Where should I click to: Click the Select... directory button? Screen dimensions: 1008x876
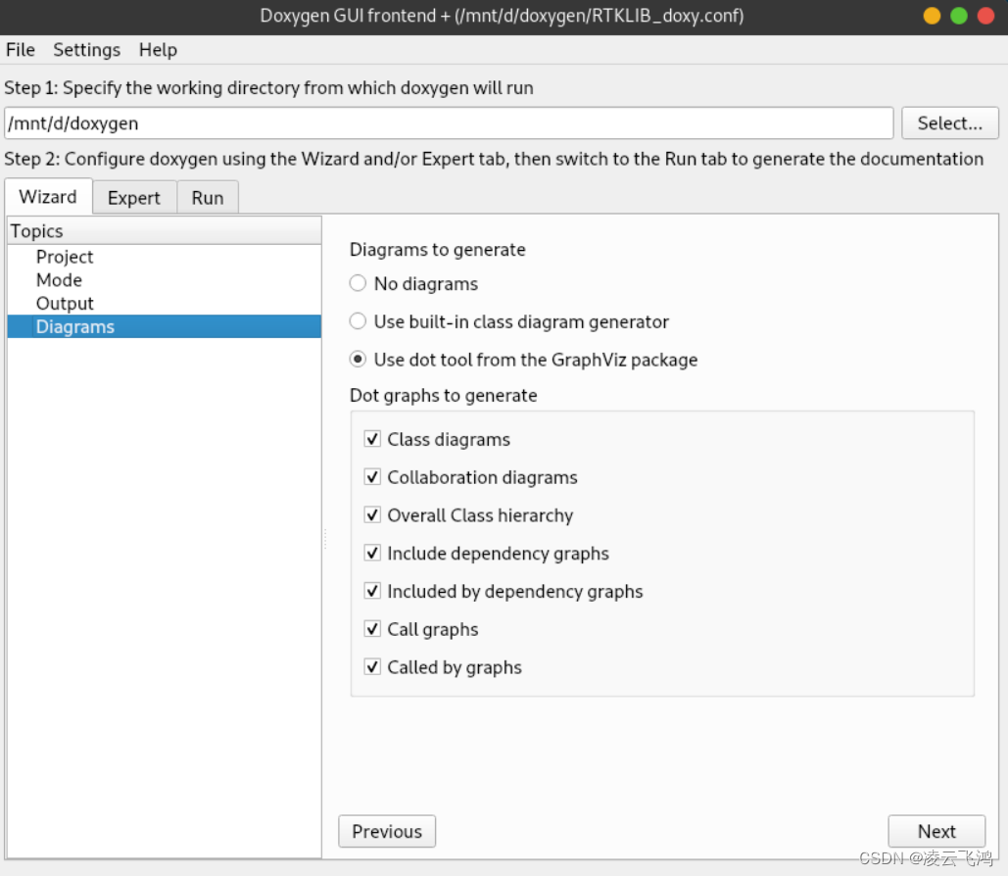click(x=949, y=123)
